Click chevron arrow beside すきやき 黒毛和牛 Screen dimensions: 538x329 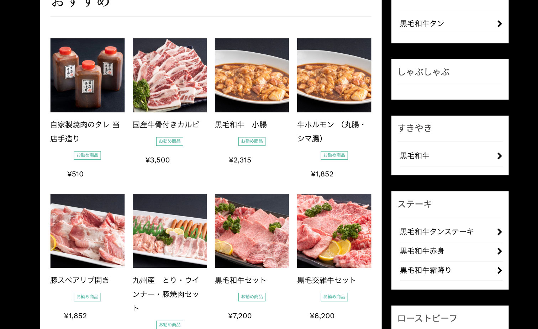click(500, 156)
